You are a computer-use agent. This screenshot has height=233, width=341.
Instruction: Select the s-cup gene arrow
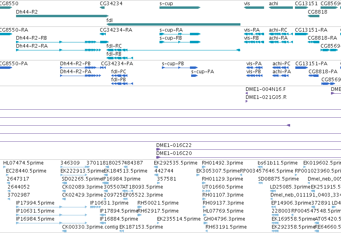[180, 8]
